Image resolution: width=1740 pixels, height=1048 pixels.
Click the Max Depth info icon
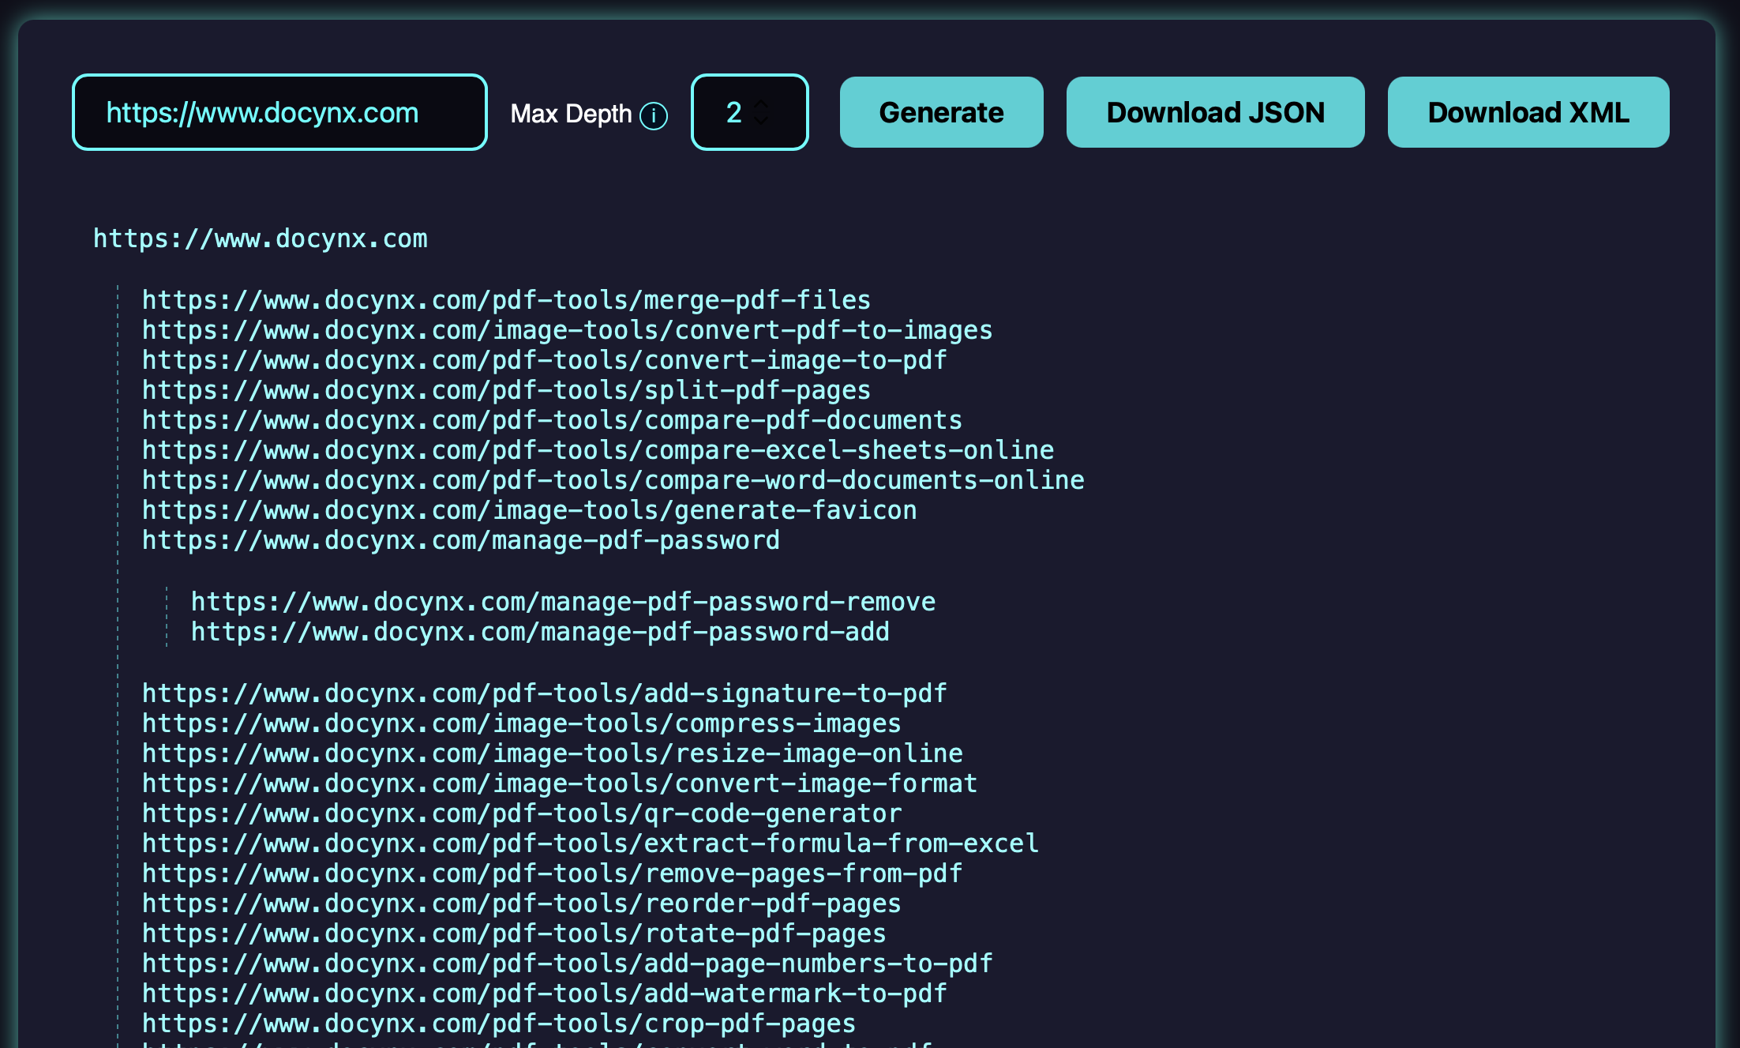(654, 116)
